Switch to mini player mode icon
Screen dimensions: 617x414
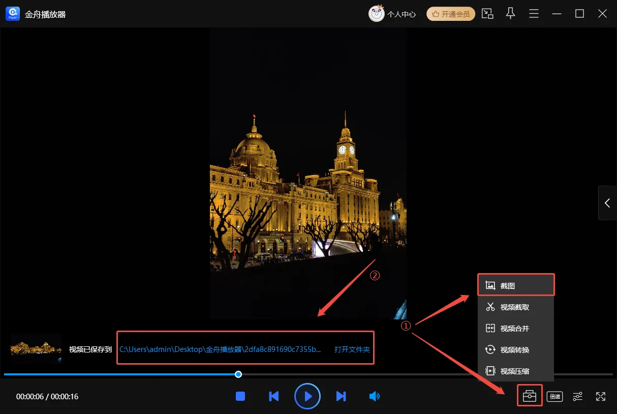click(487, 14)
